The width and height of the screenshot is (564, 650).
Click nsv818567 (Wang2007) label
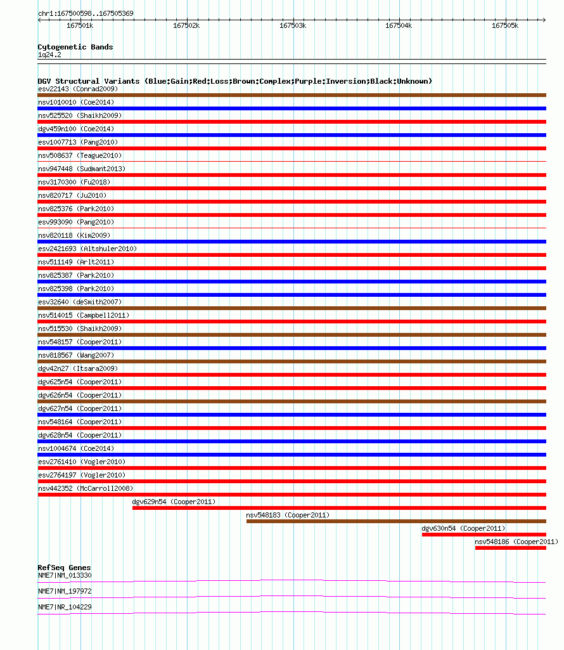pyautogui.click(x=76, y=355)
